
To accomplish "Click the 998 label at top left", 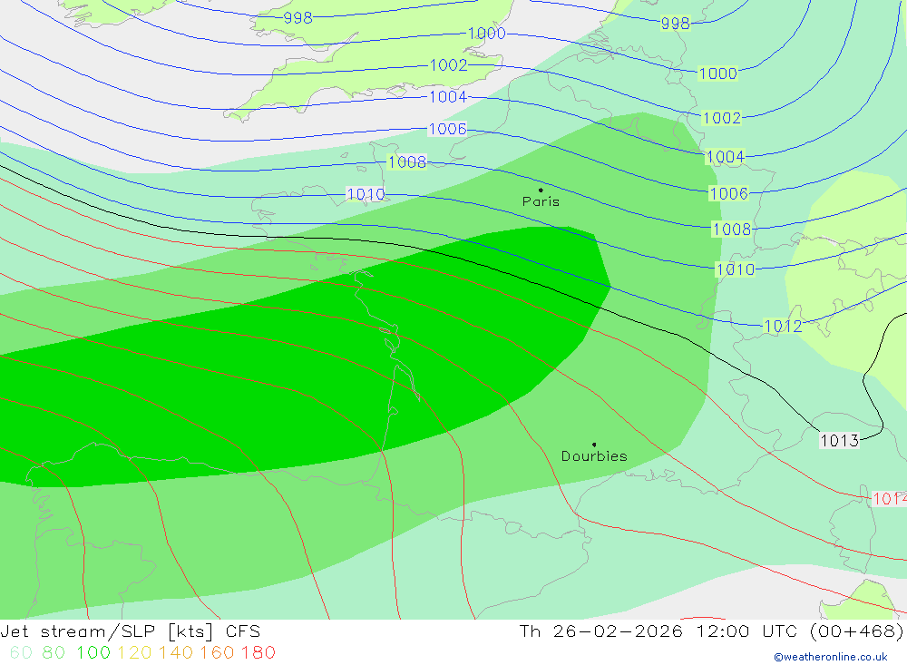I will pyautogui.click(x=297, y=18).
